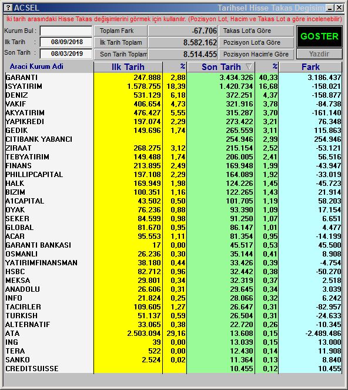Click Son Tarih Toplam value 8.514.455

(x=200, y=54)
